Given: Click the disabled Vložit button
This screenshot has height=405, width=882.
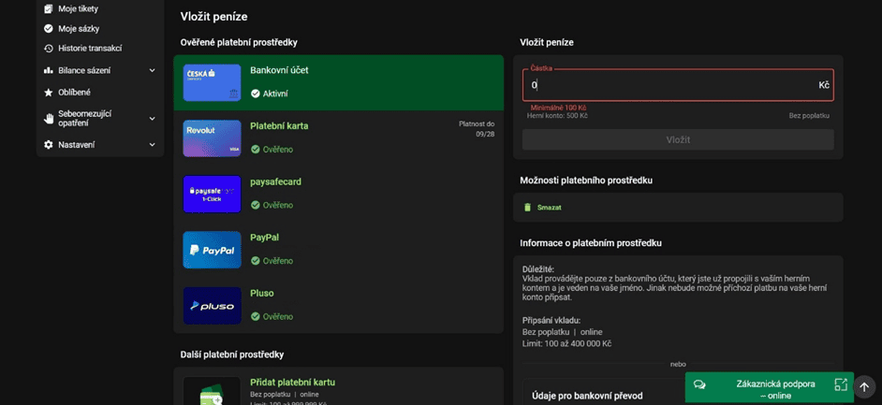Looking at the screenshot, I should (x=678, y=140).
